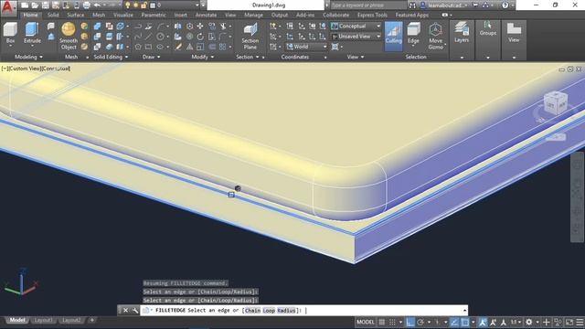Switch to the Annotate ribbon tab
This screenshot has height=329, width=585.
(206, 15)
